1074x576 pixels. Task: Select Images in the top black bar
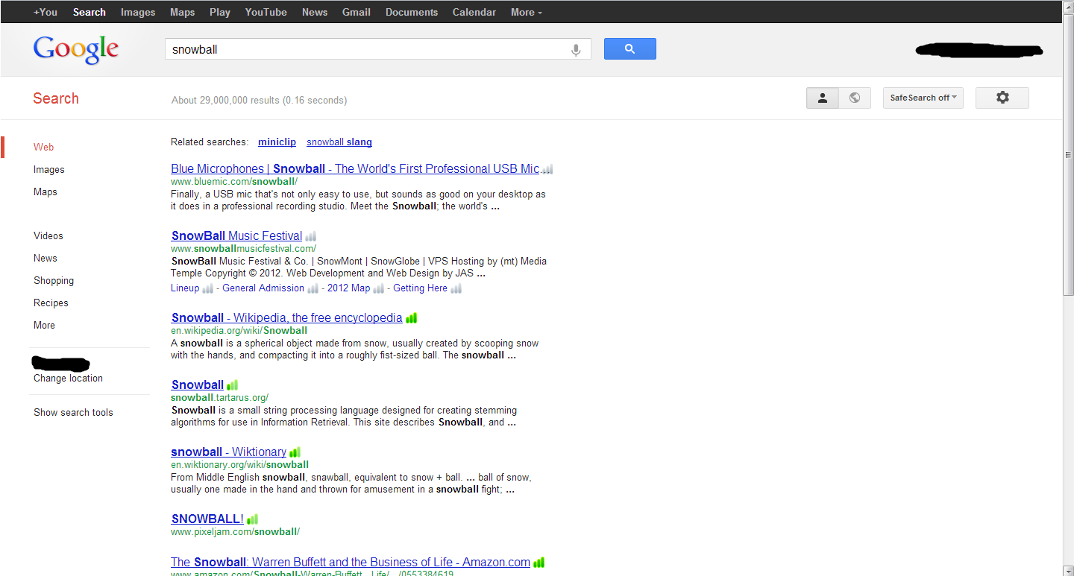(x=138, y=12)
